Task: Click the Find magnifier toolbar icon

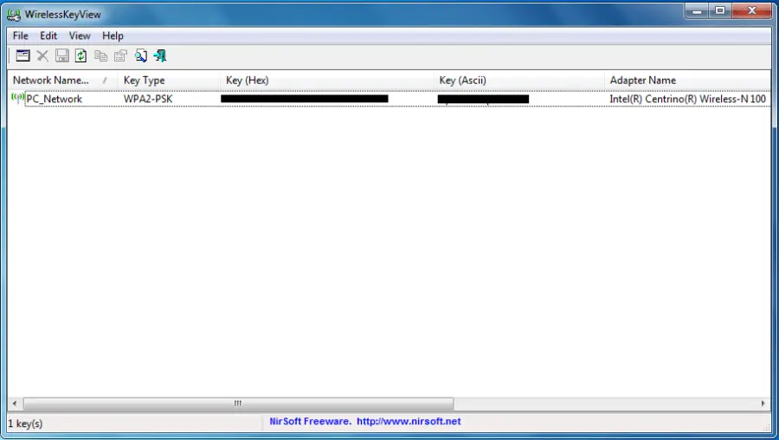Action: [x=140, y=55]
